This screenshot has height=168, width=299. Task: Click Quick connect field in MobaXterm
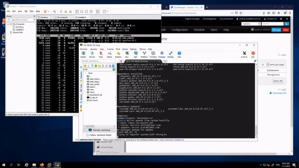98,61
